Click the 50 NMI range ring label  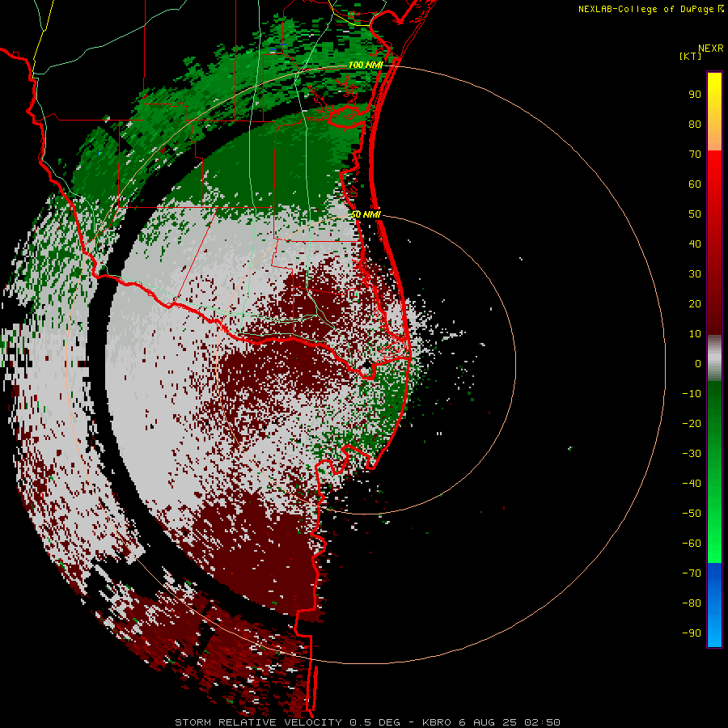point(366,214)
